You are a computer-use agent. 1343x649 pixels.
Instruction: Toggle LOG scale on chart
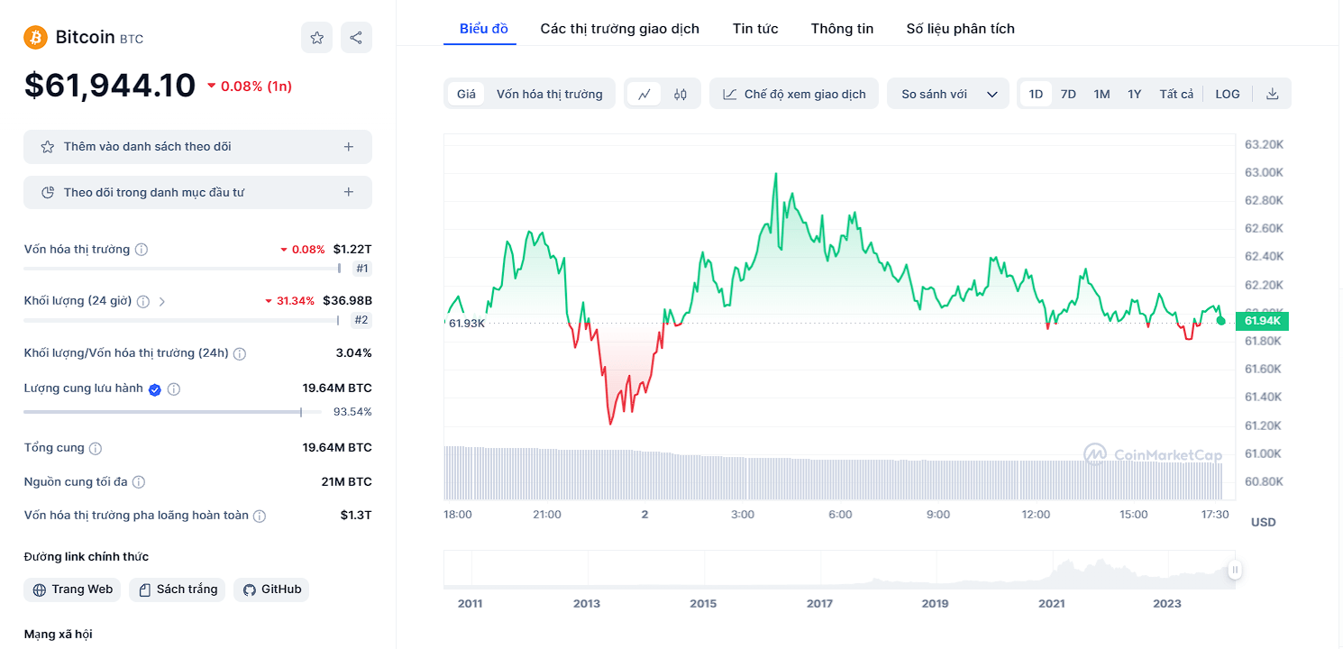point(1228,94)
